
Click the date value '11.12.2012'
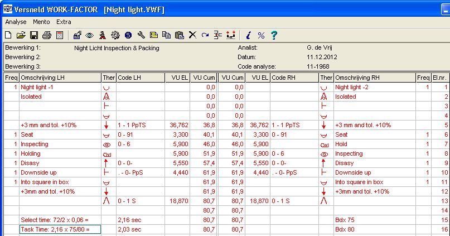pos(322,57)
